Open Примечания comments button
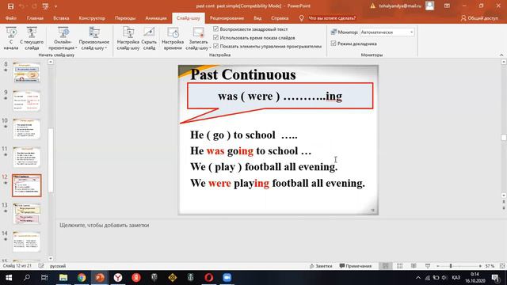Image resolution: width=507 pixels, height=285 pixels. [356, 266]
